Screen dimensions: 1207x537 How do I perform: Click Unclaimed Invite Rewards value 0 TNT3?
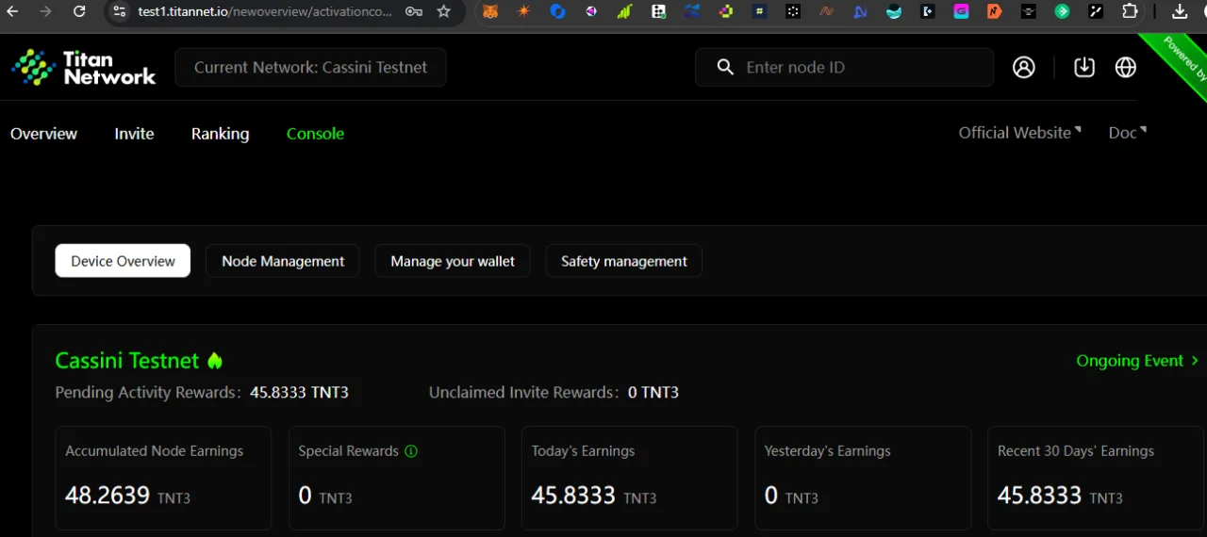pyautogui.click(x=653, y=393)
